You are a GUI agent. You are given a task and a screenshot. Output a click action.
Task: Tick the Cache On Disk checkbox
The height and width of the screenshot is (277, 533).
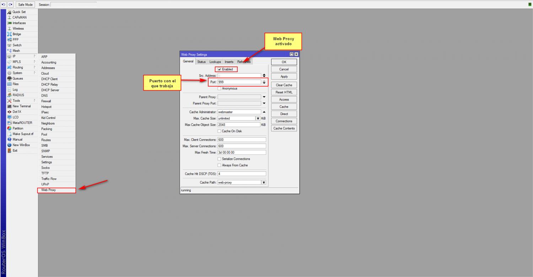click(x=220, y=131)
